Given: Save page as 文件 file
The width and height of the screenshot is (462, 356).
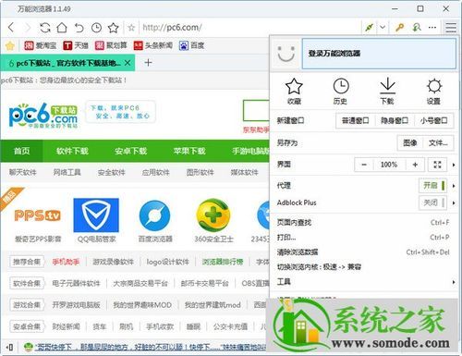Looking at the screenshot, I should (438, 142).
